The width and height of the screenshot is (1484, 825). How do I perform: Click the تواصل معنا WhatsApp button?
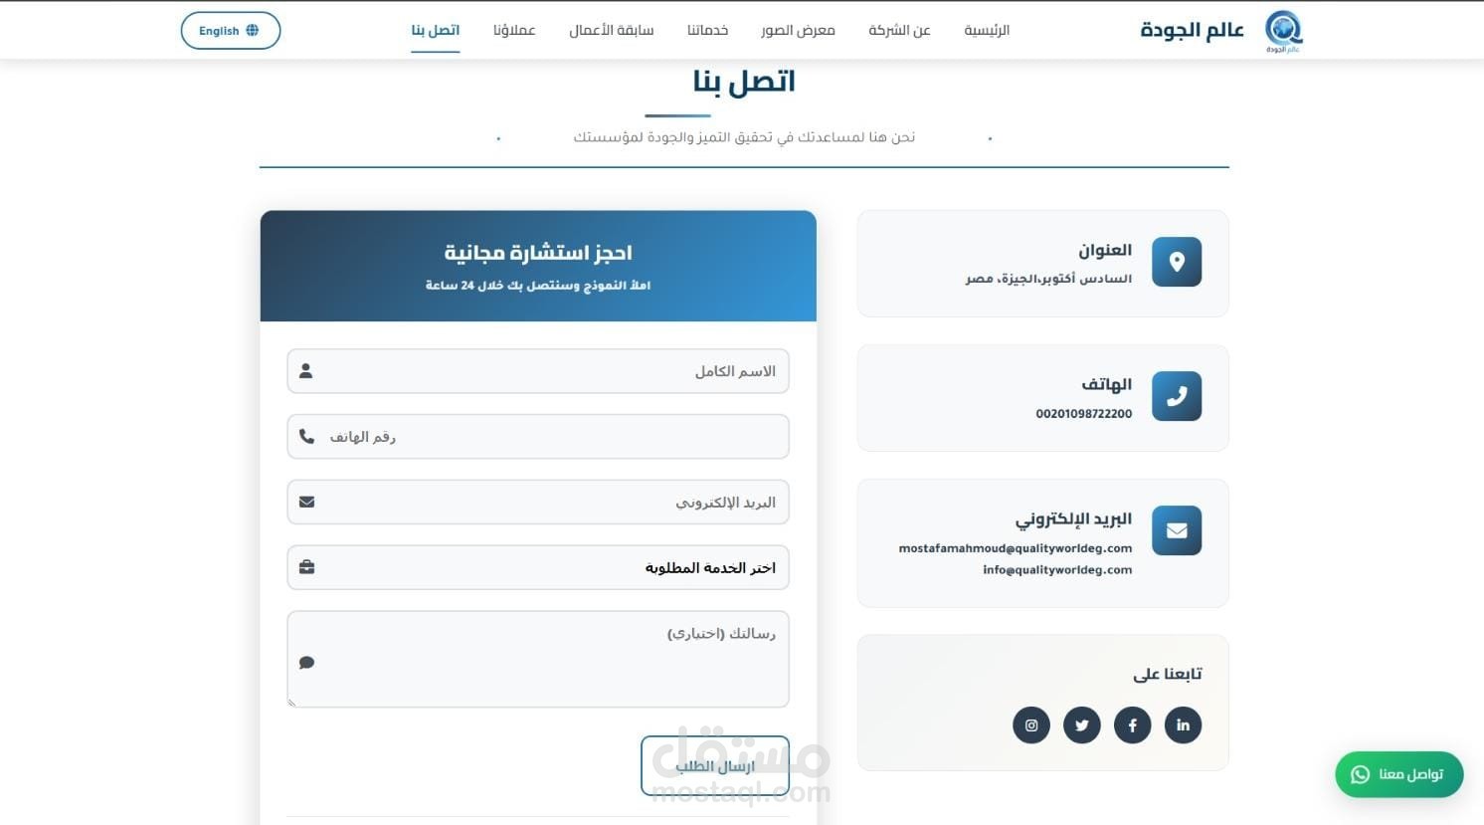(1398, 774)
